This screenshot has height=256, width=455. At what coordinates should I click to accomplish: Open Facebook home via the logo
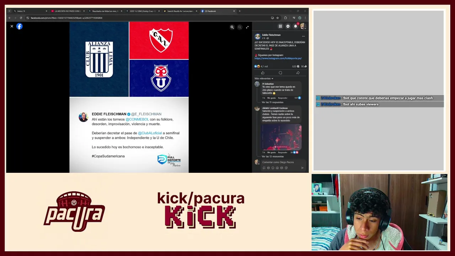coord(20,26)
